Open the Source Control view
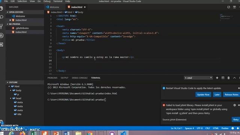This screenshot has height=135, width=240. point(1,26)
